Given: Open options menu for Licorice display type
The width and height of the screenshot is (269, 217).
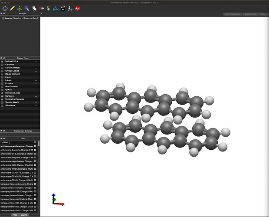Looking at the screenshot, I should click(x=36, y=83).
